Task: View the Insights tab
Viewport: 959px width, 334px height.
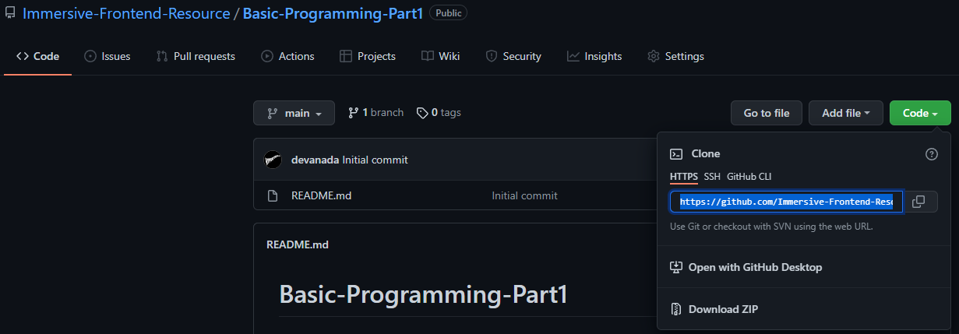Action: [x=594, y=56]
